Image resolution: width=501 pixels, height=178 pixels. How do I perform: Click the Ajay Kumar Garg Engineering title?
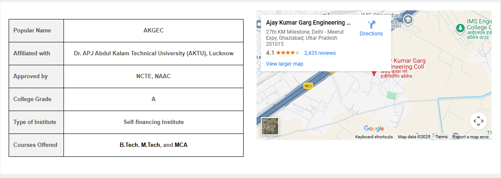tap(308, 22)
